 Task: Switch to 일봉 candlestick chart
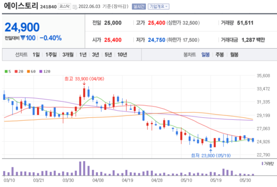(205, 55)
